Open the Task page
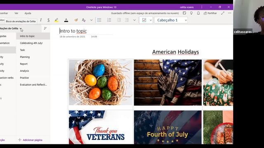 33,50
